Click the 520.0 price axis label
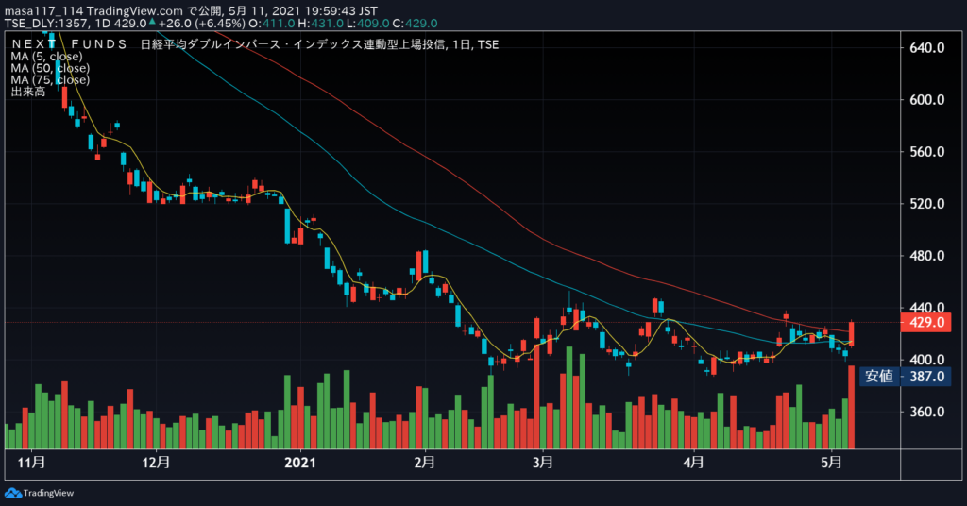The image size is (967, 506). (x=927, y=203)
